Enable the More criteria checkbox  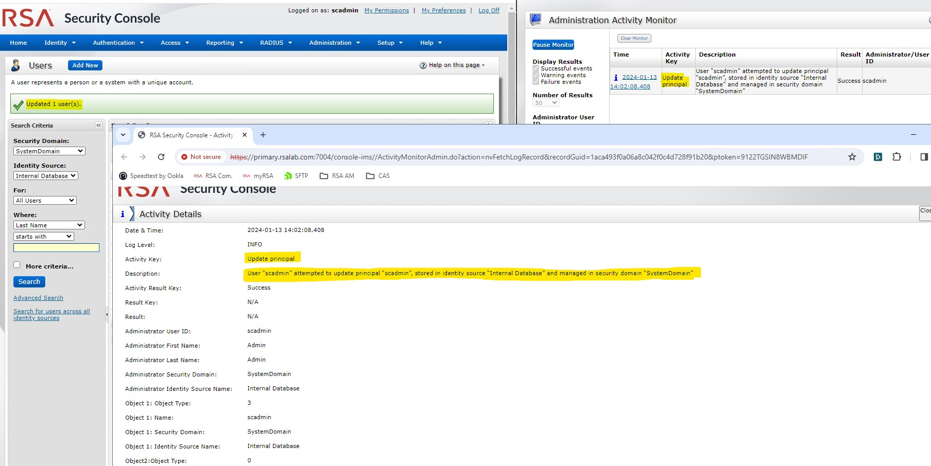17,264
